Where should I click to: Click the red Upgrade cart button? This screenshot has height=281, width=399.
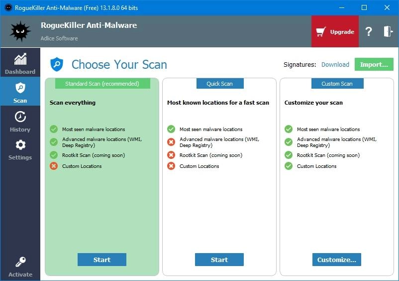pos(335,31)
